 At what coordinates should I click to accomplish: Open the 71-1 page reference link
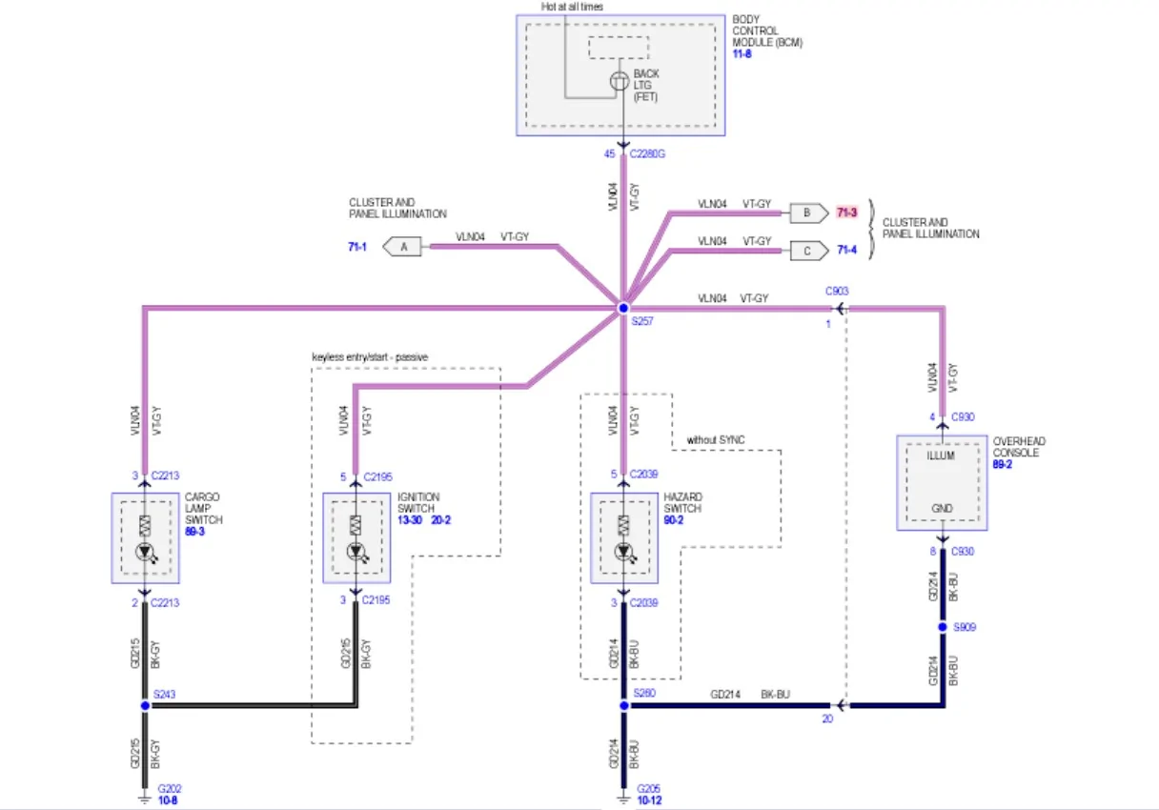[x=358, y=247]
